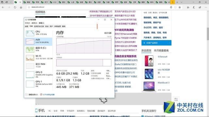Select the GPU 0 Intel UHD Graphics item

coord(39,74)
